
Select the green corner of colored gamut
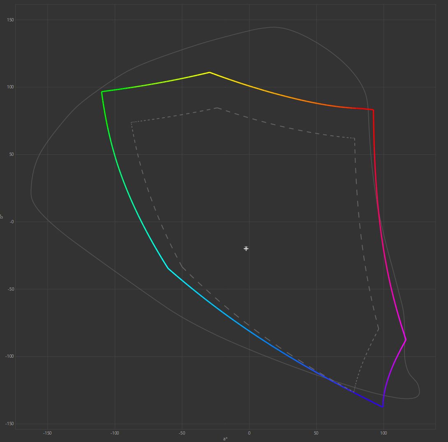102,92
